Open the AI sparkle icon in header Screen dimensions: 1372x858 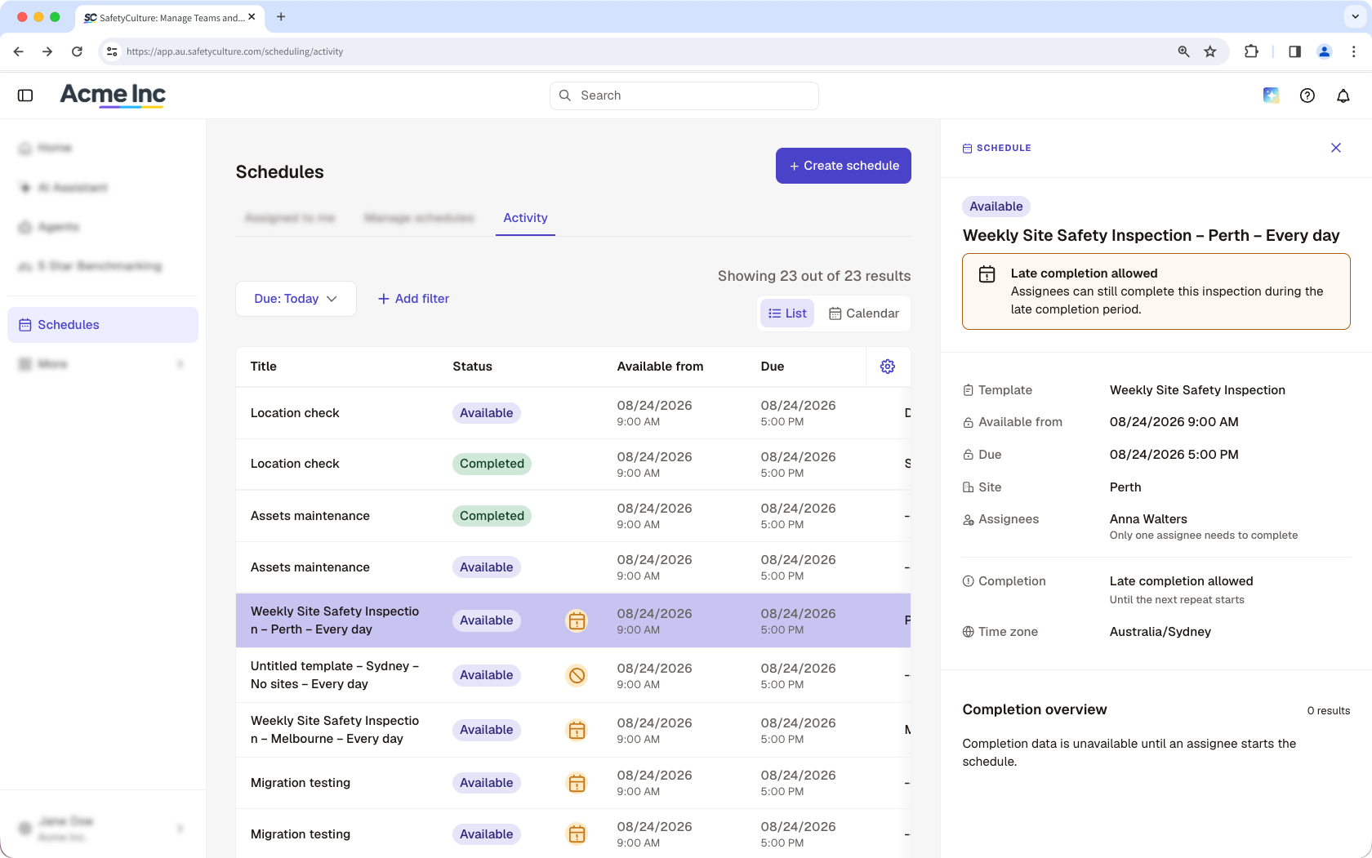pos(1271,96)
